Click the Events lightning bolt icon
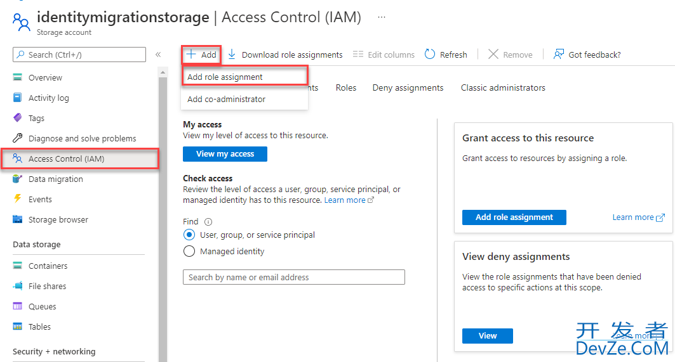The image size is (675, 362). pyautogui.click(x=17, y=198)
